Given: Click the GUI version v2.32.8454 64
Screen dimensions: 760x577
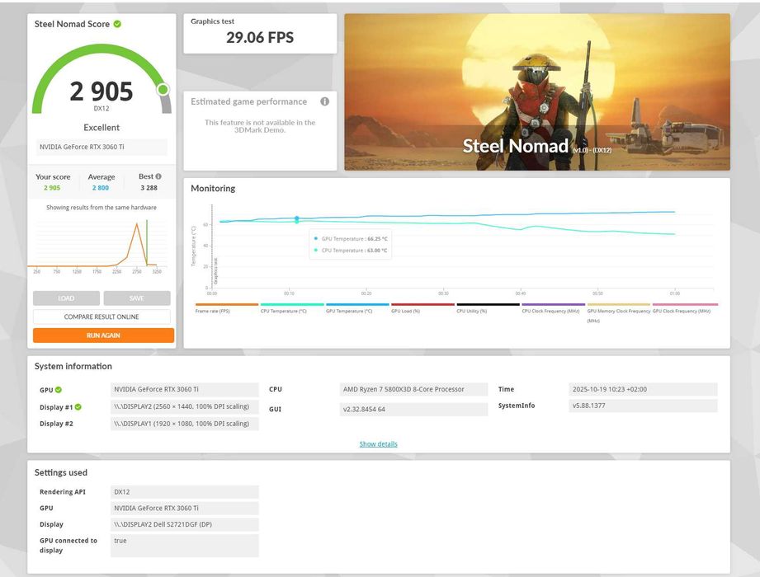Looking at the screenshot, I should (x=414, y=409).
